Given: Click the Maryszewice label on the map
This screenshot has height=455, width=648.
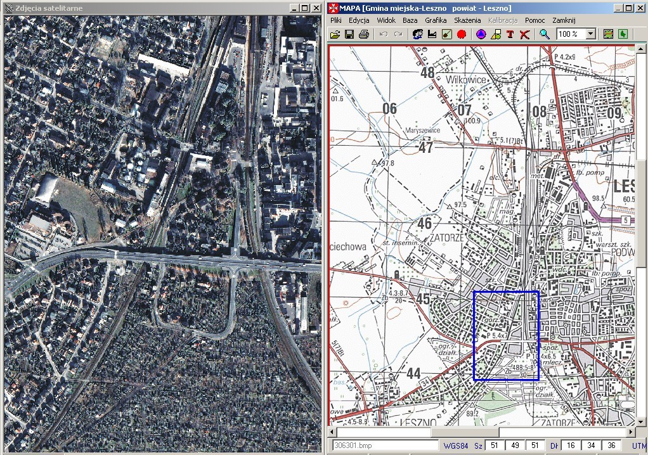Looking at the screenshot, I should [422, 130].
